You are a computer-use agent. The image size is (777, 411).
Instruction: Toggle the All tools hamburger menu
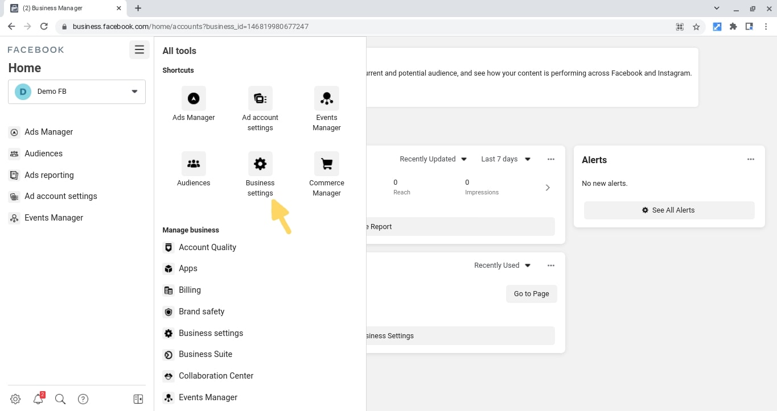pyautogui.click(x=139, y=50)
